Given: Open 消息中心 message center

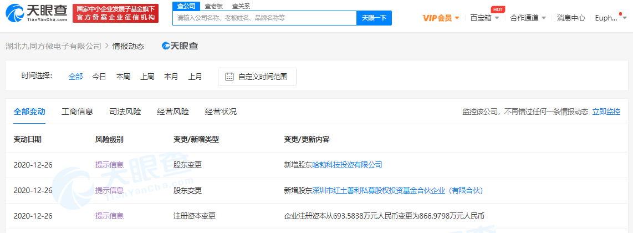Looking at the screenshot, I should pyautogui.click(x=571, y=18).
